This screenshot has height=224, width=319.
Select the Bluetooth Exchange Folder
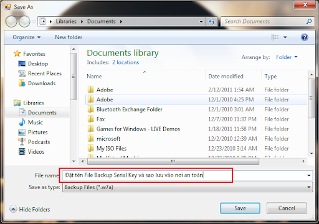196,110
